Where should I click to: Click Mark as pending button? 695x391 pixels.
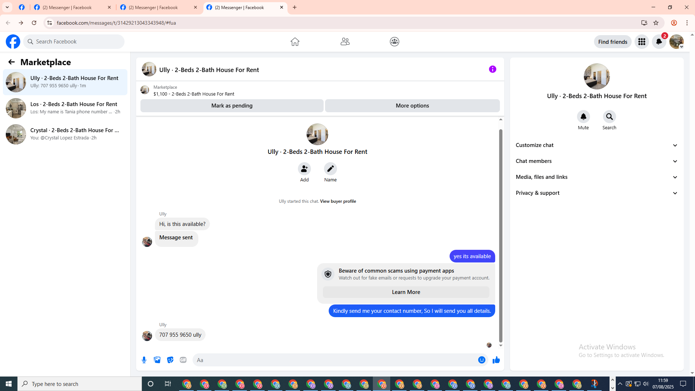point(232,106)
